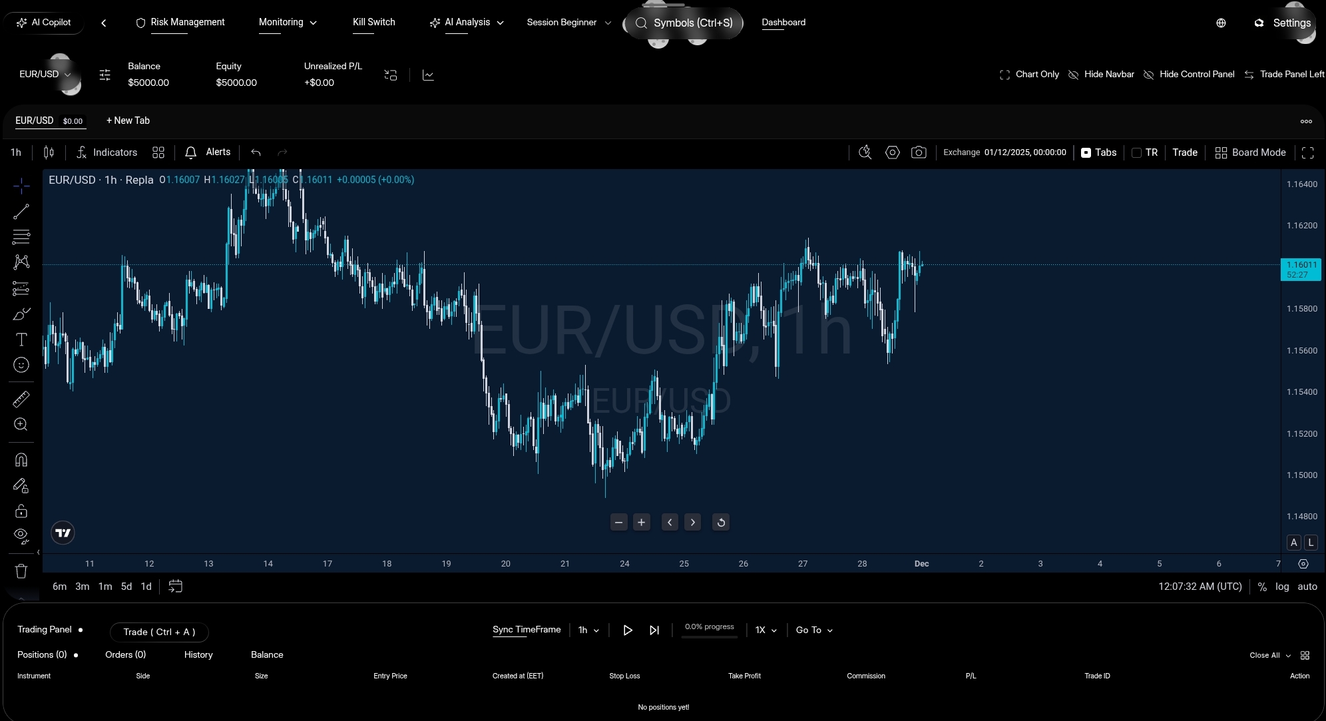Activate the magnet snap mode icon
The width and height of the screenshot is (1326, 721).
[x=21, y=460]
